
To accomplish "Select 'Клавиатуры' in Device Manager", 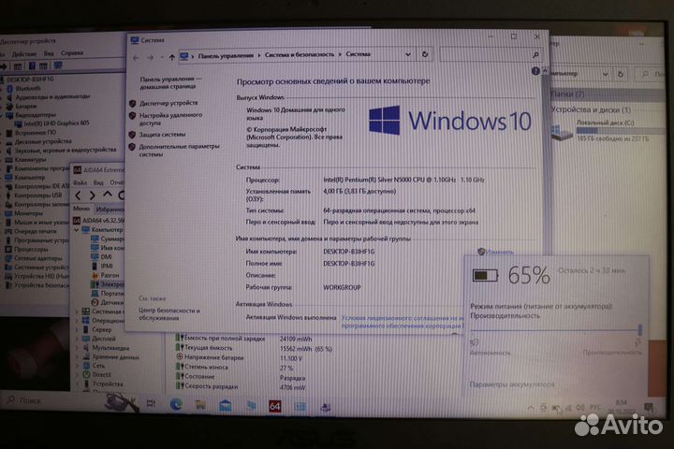I will [30, 159].
